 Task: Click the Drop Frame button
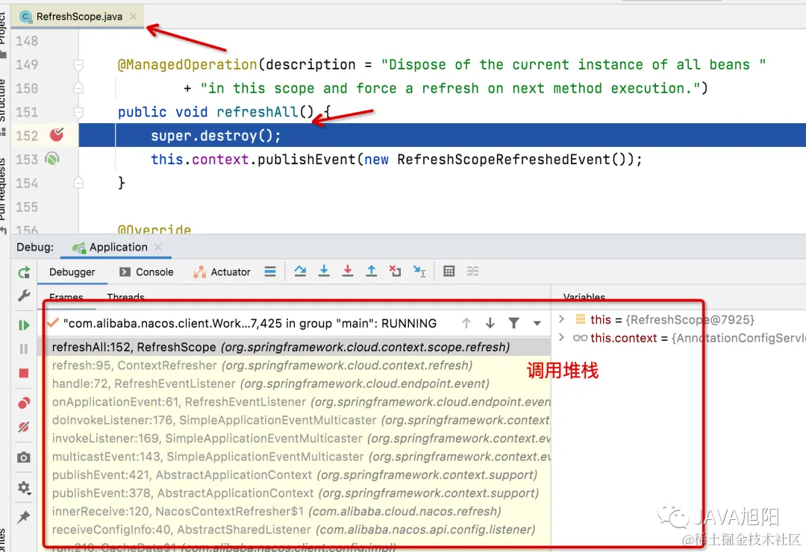(395, 271)
